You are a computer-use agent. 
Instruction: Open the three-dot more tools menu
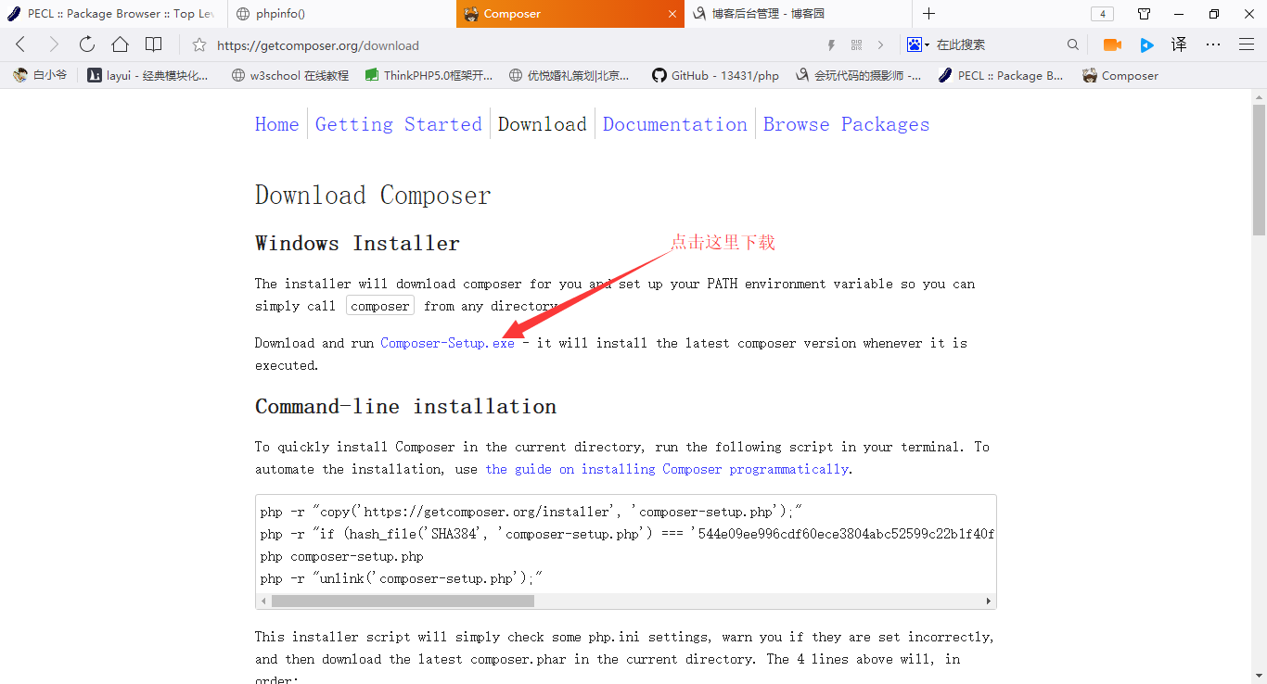point(1213,44)
